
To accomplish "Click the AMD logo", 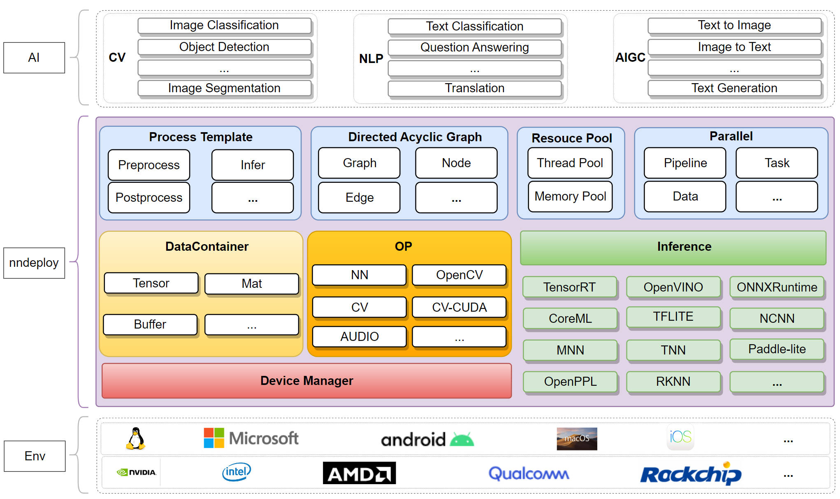I will (359, 473).
